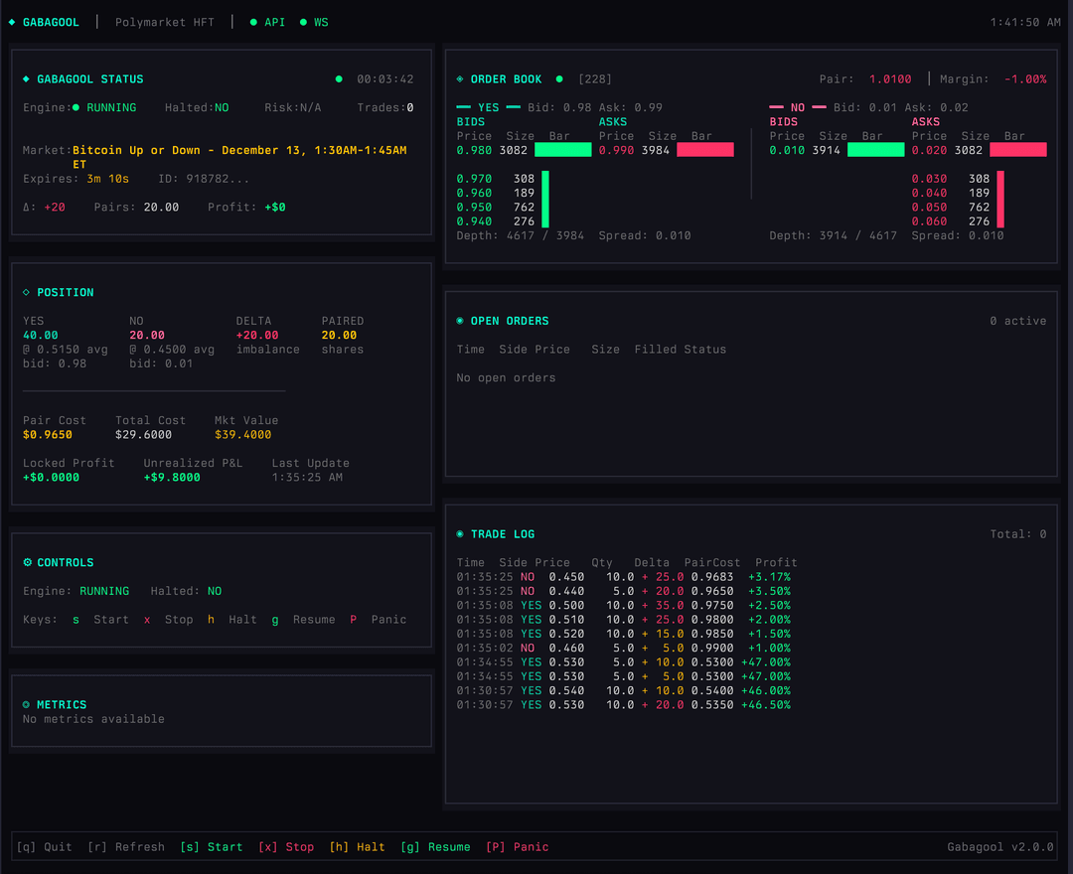
Task: Click the GABAGOOL diamond logo icon
Action: [x=12, y=22]
